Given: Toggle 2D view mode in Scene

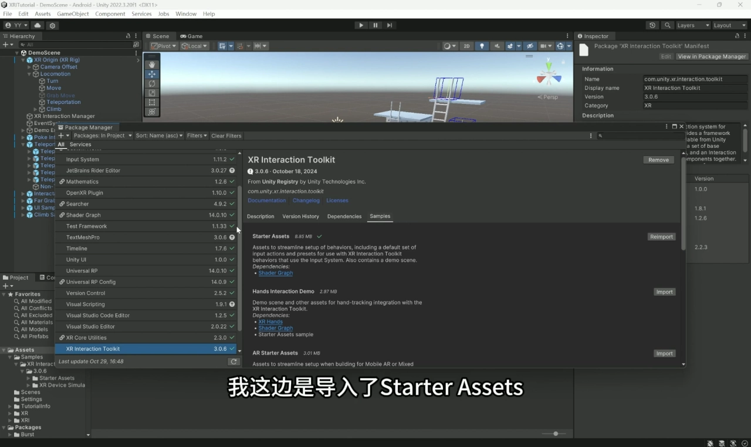Looking at the screenshot, I should pyautogui.click(x=466, y=46).
